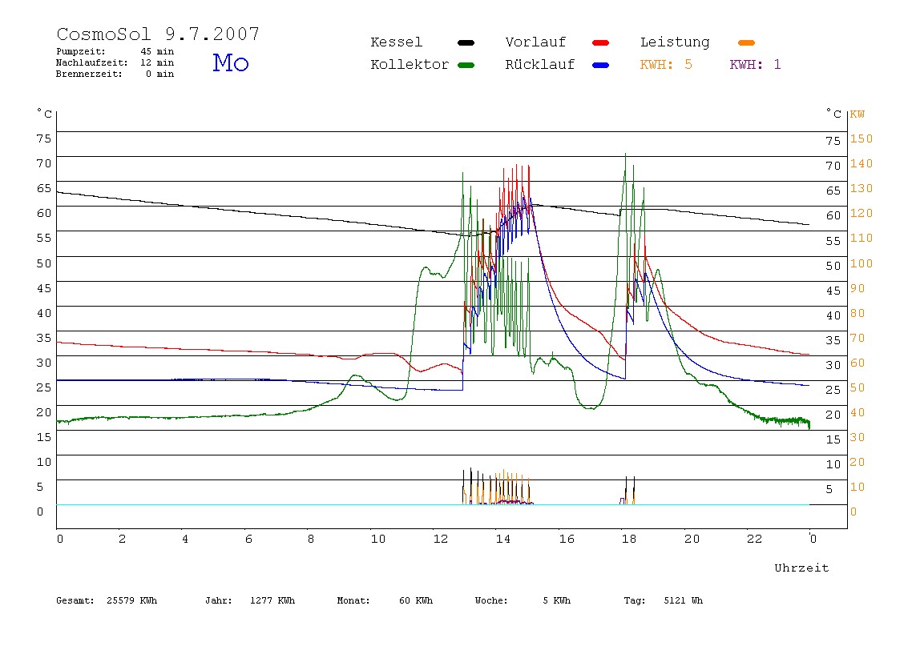Click the 'Nachlaufzeit:' label
The image size is (920, 650).
point(91,62)
